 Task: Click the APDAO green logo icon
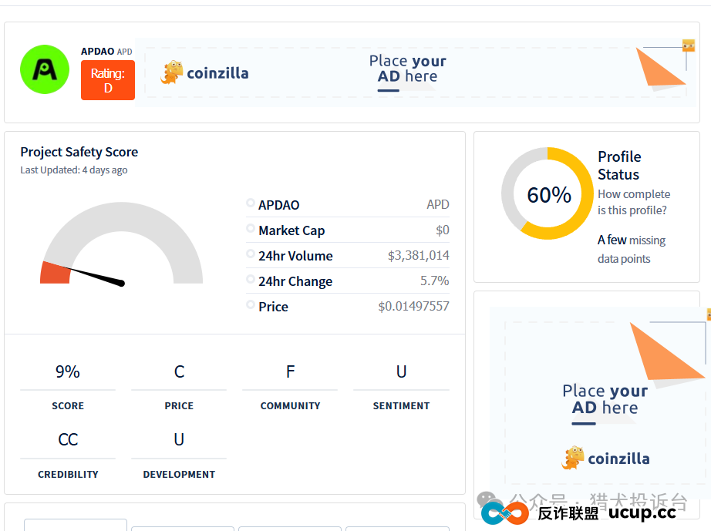tap(44, 69)
